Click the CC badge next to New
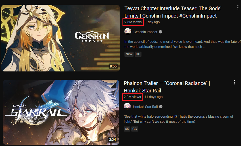The height and width of the screenshot is (146, 241). point(138,54)
